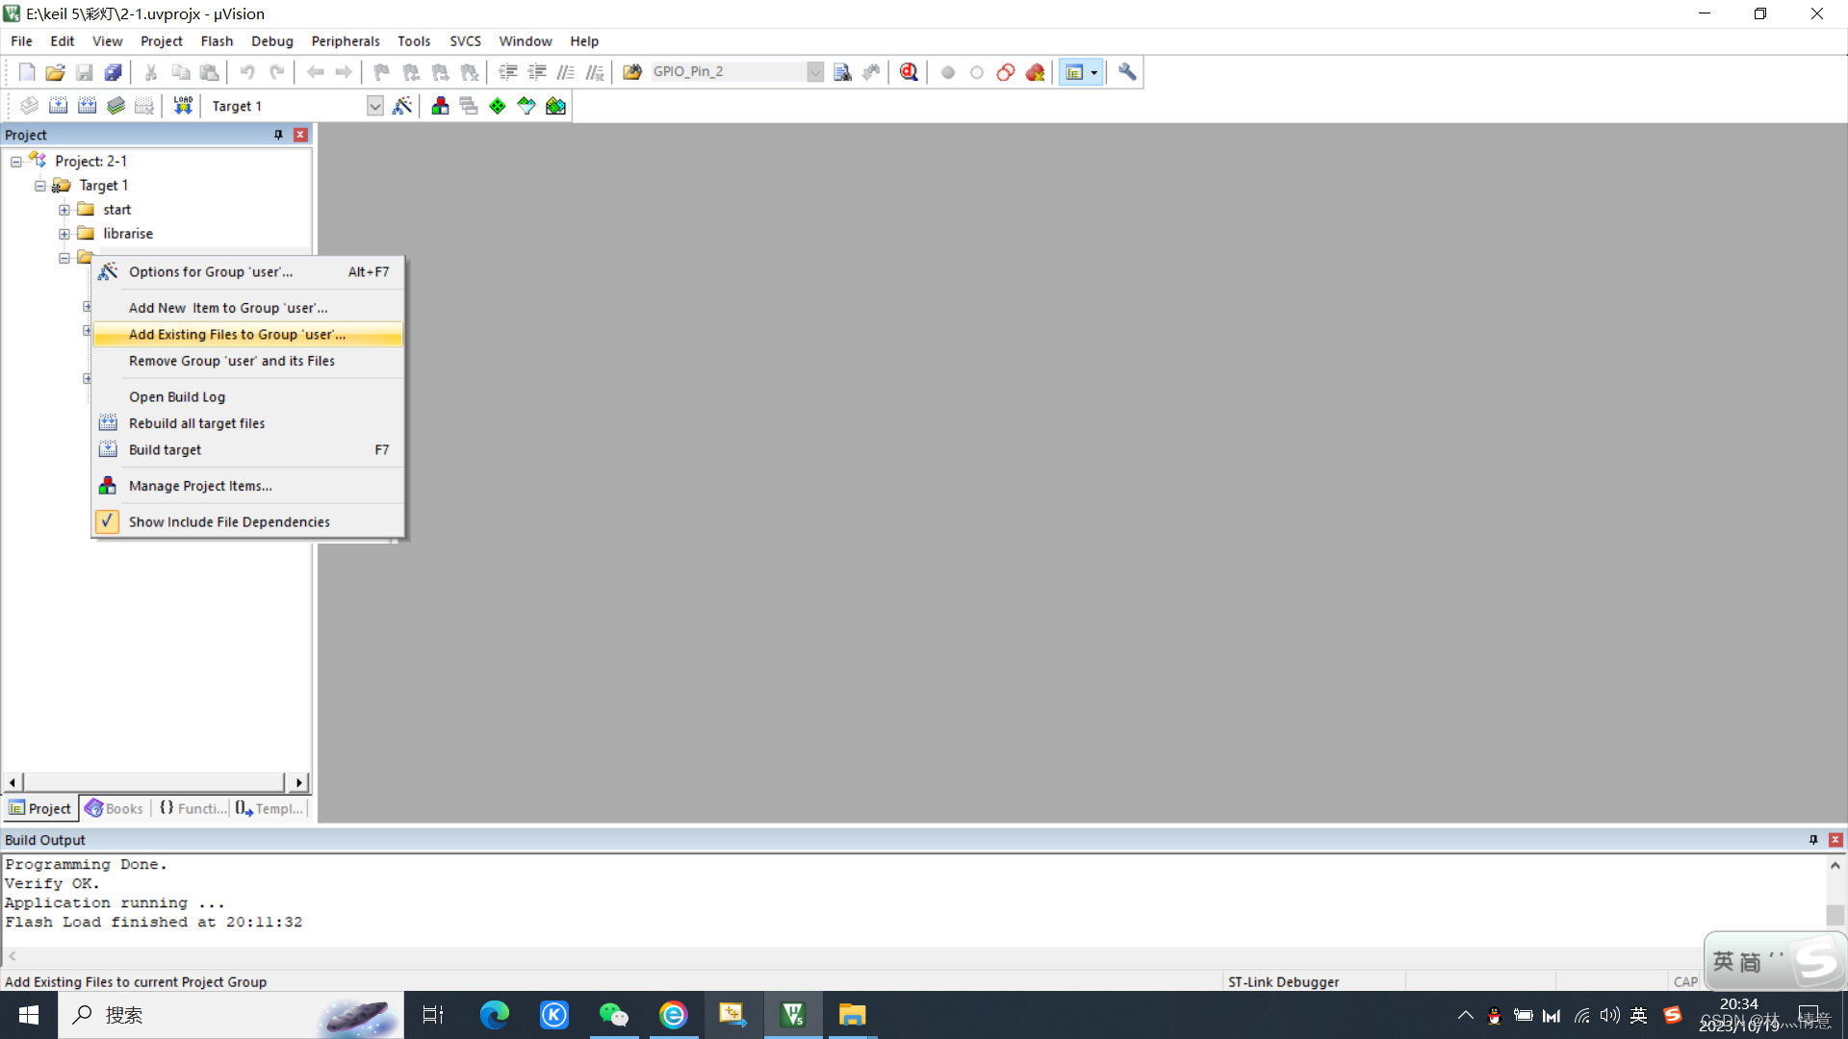Image resolution: width=1848 pixels, height=1039 pixels.
Task: Switch to the Books tab
Action: (x=114, y=808)
